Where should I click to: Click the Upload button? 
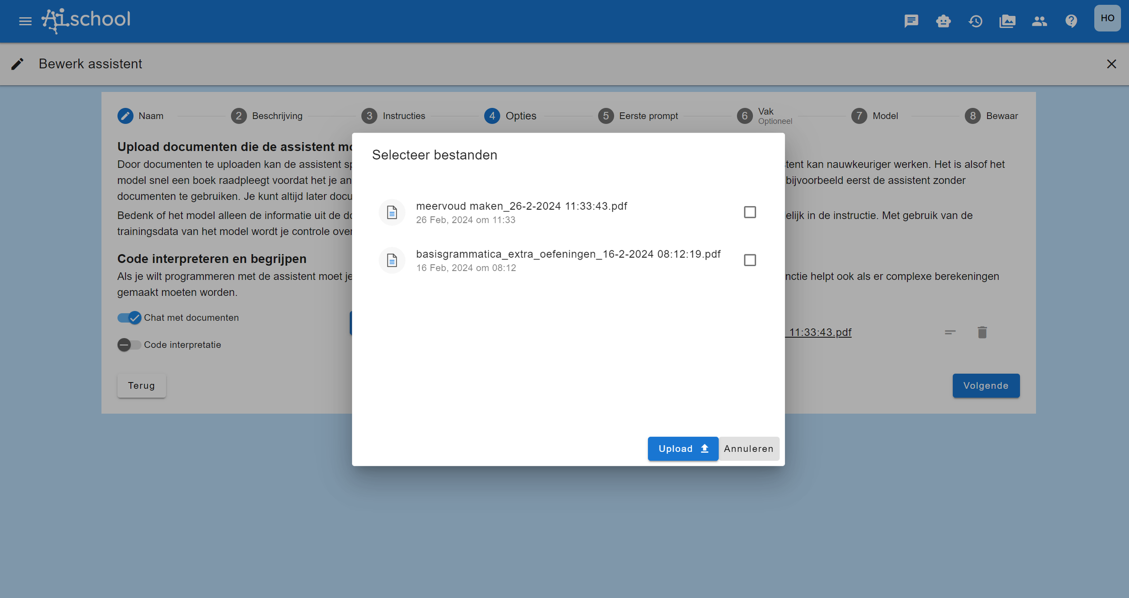coord(683,449)
